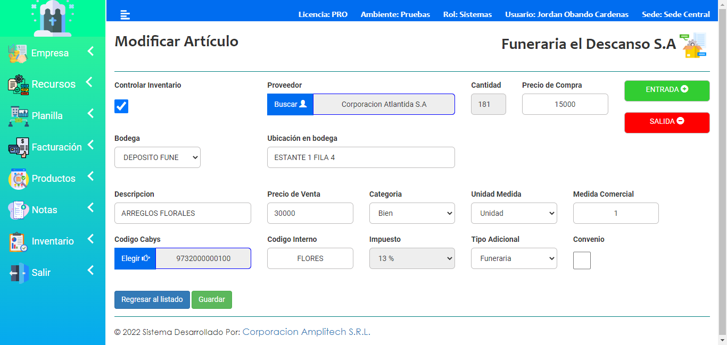
Task: Click the Planilla sidebar icon
Action: tap(18, 116)
